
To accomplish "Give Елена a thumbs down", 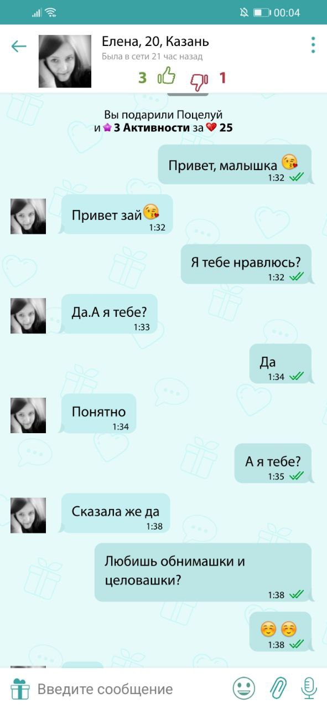I will coord(199,81).
